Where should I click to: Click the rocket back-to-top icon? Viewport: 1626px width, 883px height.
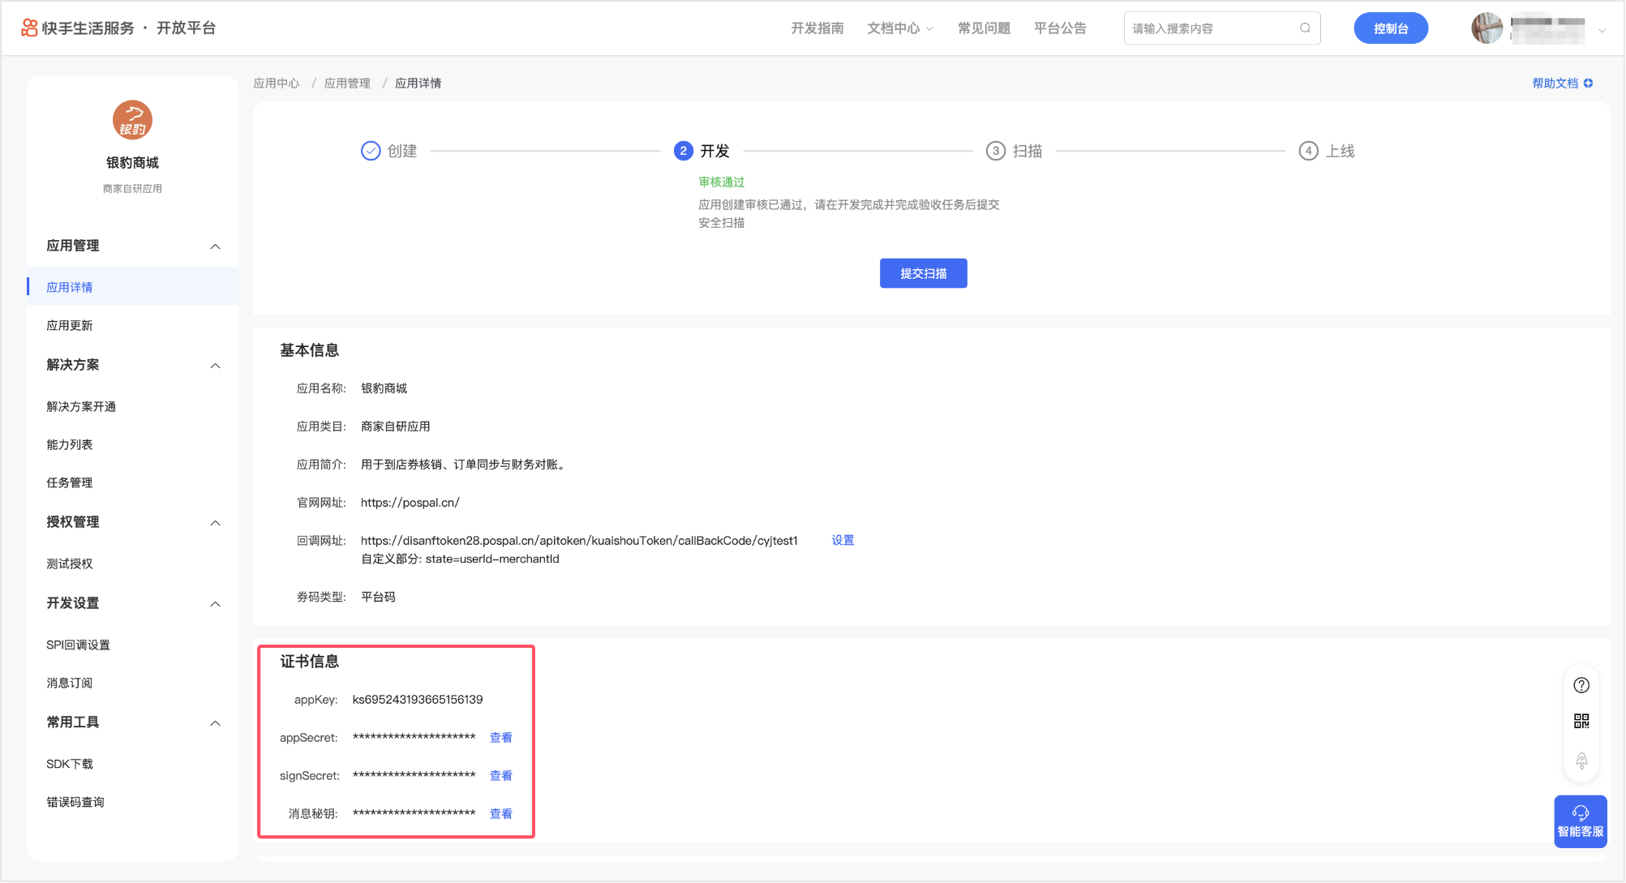click(x=1581, y=761)
